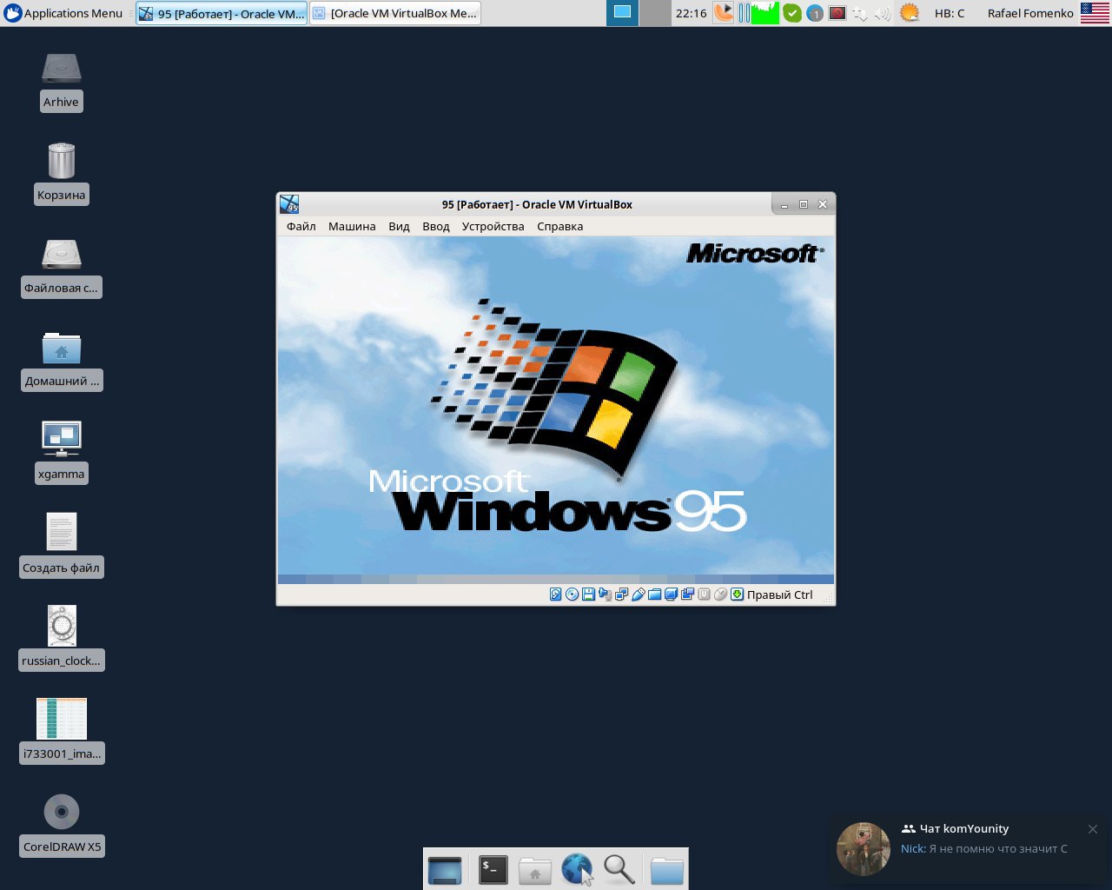This screenshot has width=1112, height=890.
Task: Click the orange media player tray icon
Action: click(724, 13)
